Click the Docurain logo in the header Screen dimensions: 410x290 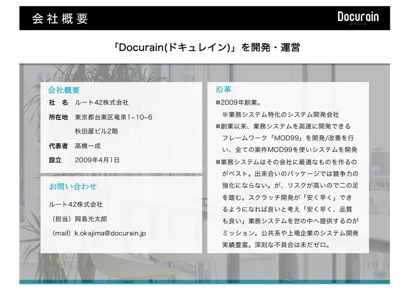[358, 18]
